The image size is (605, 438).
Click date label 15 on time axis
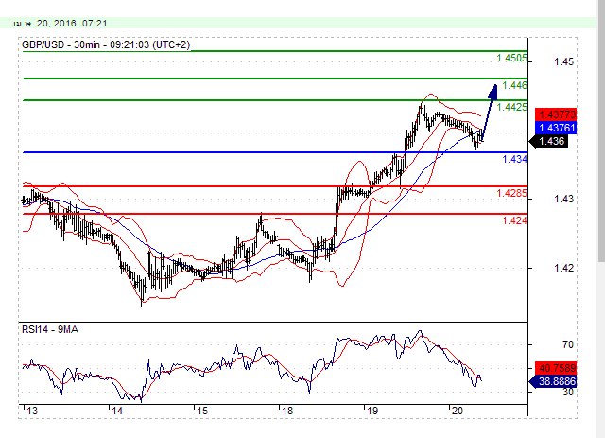[x=202, y=411]
